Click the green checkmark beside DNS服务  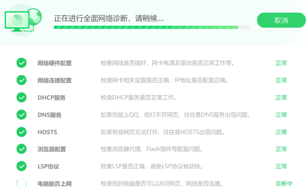coord(22,115)
